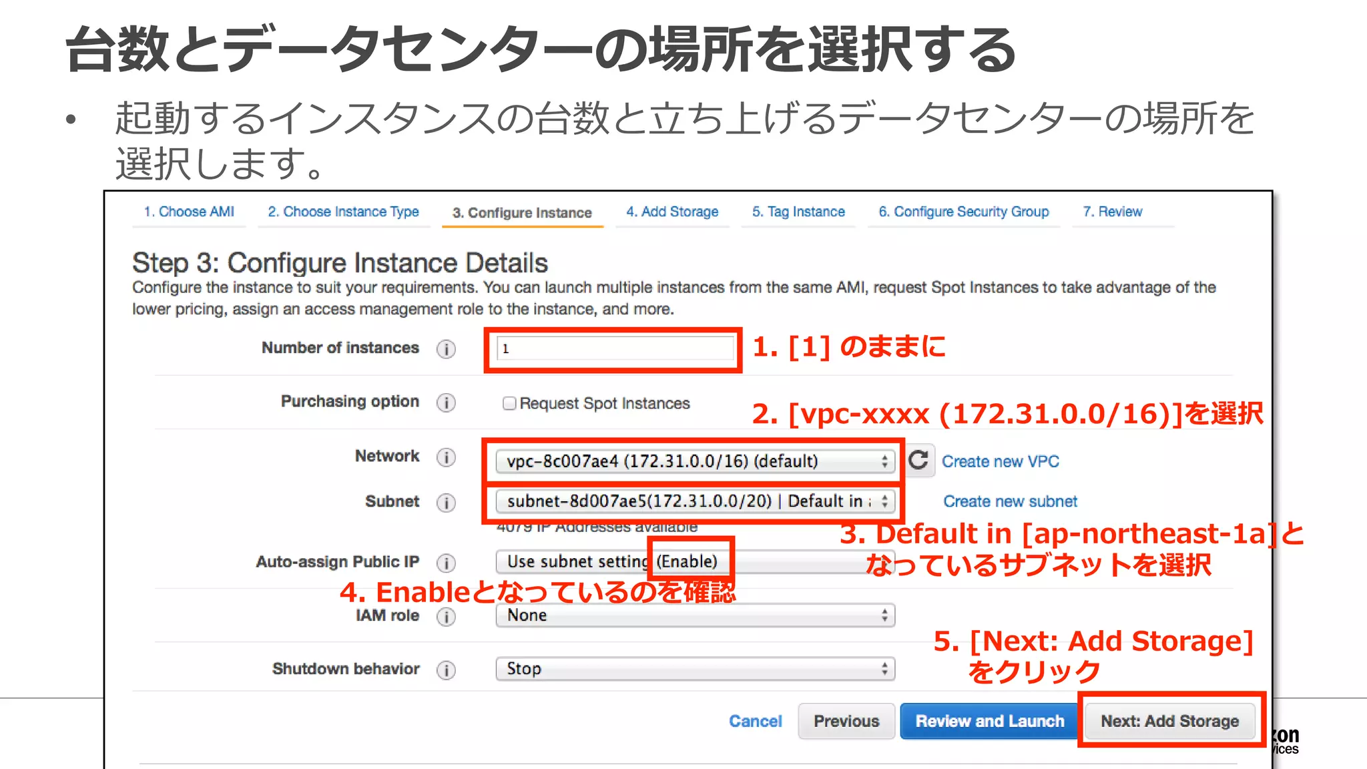Click the Number of instances field

(x=614, y=348)
